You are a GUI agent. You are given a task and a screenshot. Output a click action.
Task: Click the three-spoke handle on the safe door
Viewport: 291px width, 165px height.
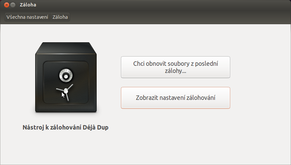(65, 92)
